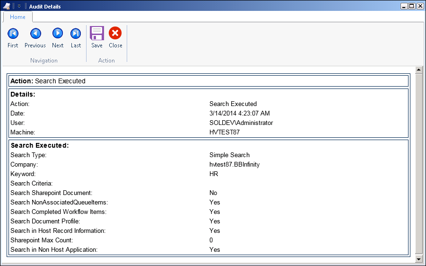This screenshot has height=266, width=426.
Task: Click the Sharepoint Max Count value 0
Action: coord(211,240)
